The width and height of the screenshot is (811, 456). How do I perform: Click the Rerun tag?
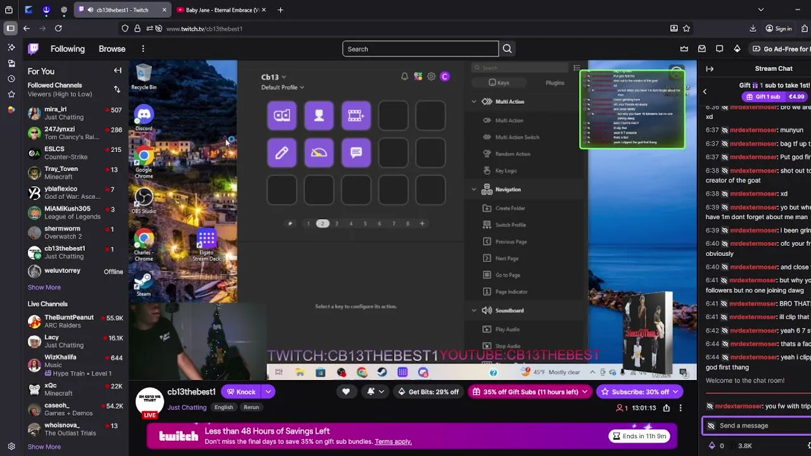click(x=252, y=407)
